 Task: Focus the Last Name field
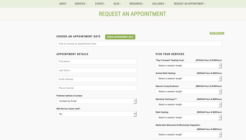click(97, 70)
